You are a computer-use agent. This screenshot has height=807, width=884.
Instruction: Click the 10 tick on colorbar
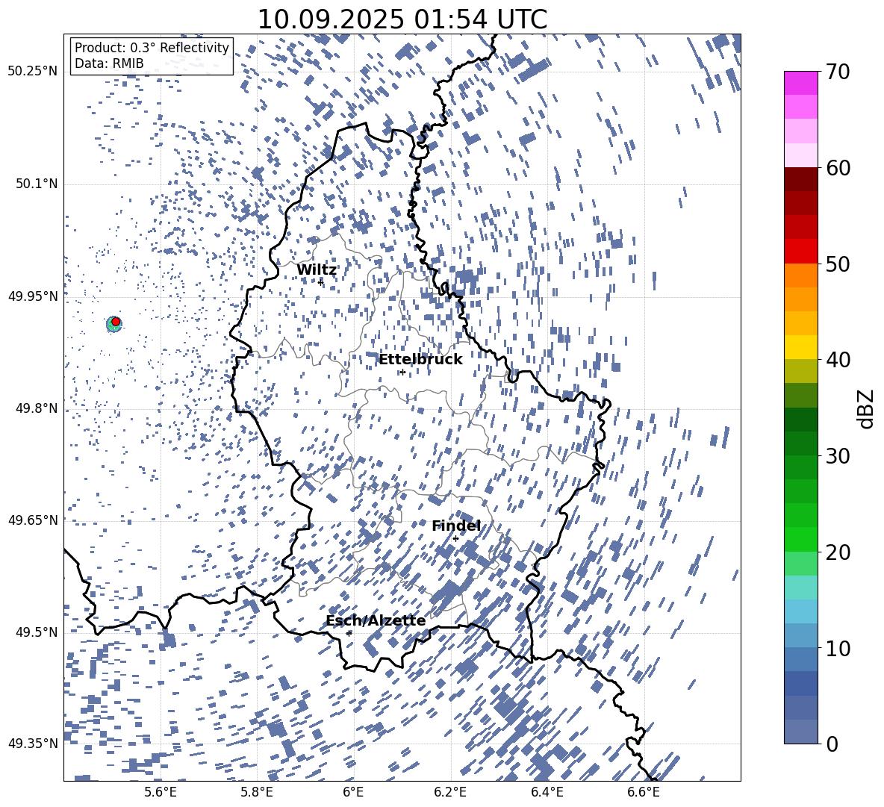tap(838, 648)
